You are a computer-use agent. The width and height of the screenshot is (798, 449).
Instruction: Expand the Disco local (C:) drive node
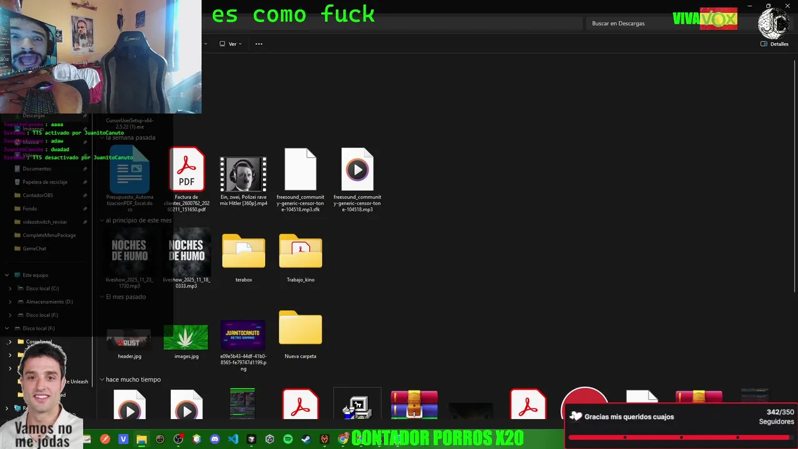coord(10,289)
